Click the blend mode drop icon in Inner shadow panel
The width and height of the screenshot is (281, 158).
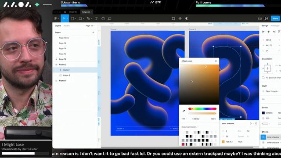tap(251, 123)
